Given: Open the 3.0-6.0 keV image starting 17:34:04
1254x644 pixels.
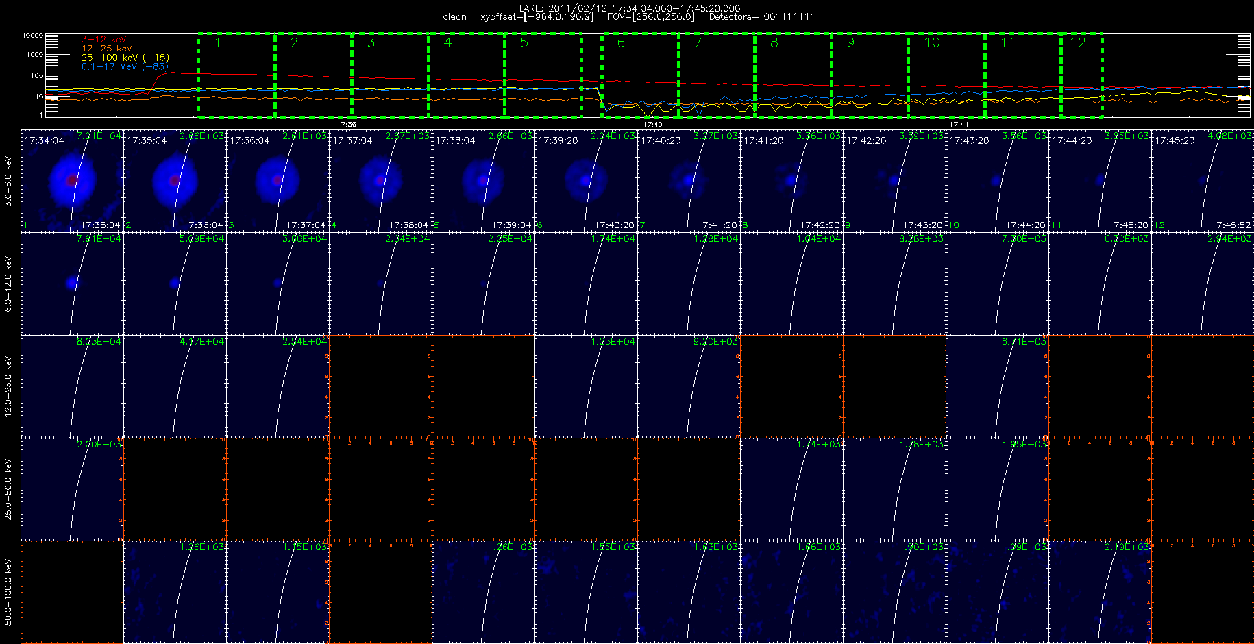Looking at the screenshot, I should (x=72, y=181).
